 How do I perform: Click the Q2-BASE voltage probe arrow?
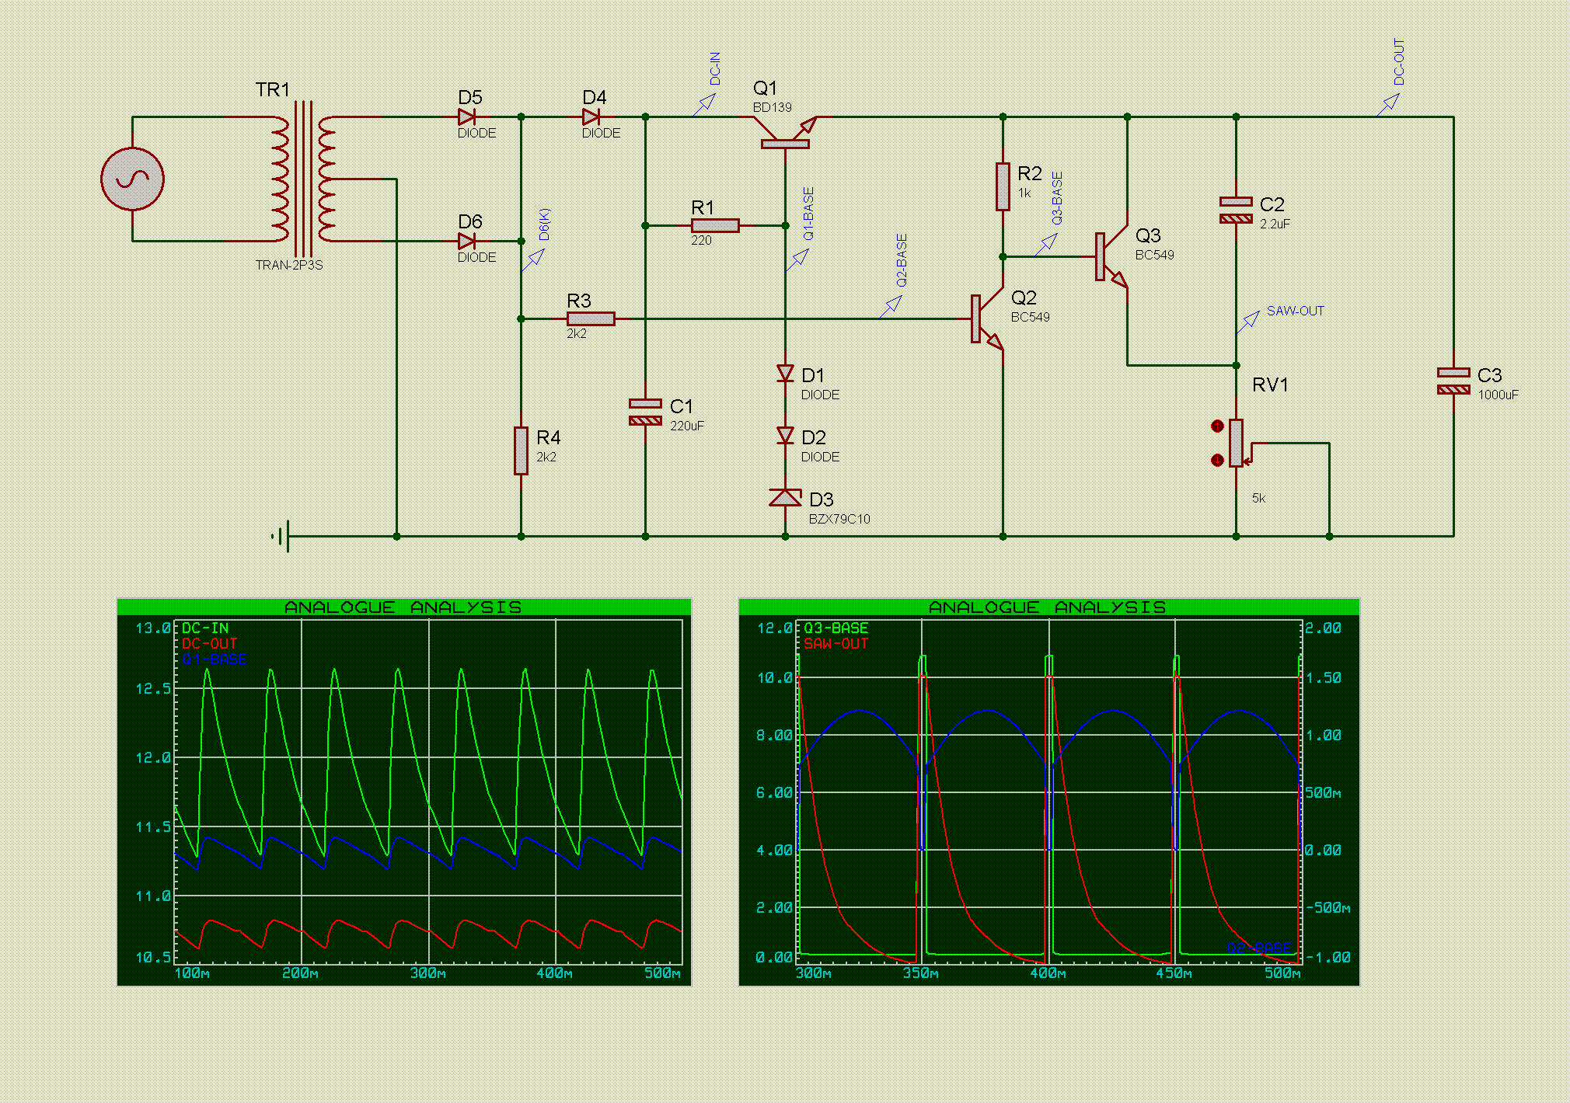891,307
